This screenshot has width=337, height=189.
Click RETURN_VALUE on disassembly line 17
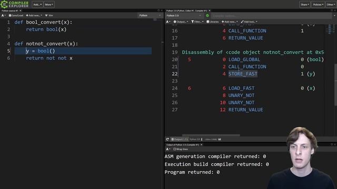coord(246,38)
